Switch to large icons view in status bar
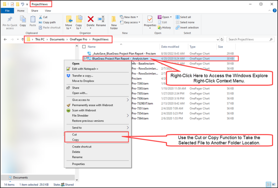Screen dimensions: 278x188 [x=274, y=185]
